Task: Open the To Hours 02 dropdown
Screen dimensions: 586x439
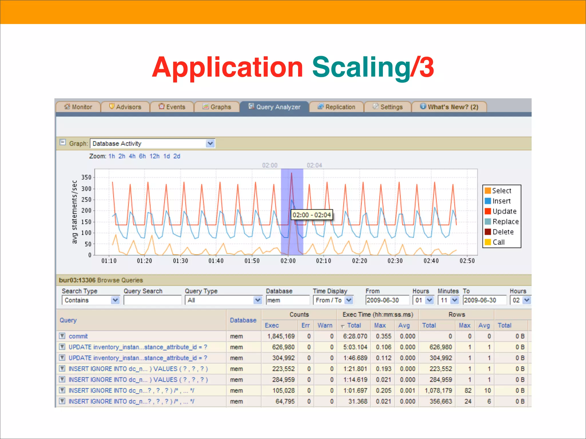Action: coord(520,300)
